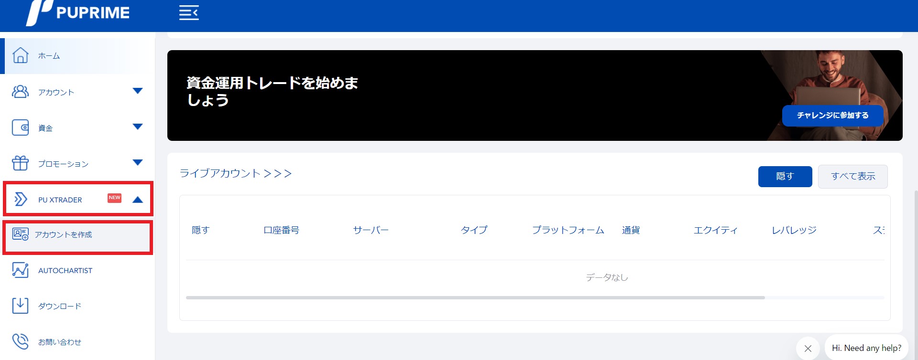Click the download arrow icon
Viewport: 918px width, 360px height.
click(x=20, y=306)
